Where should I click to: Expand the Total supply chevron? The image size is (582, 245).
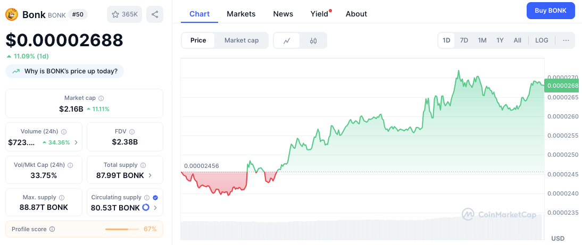[x=149, y=175]
